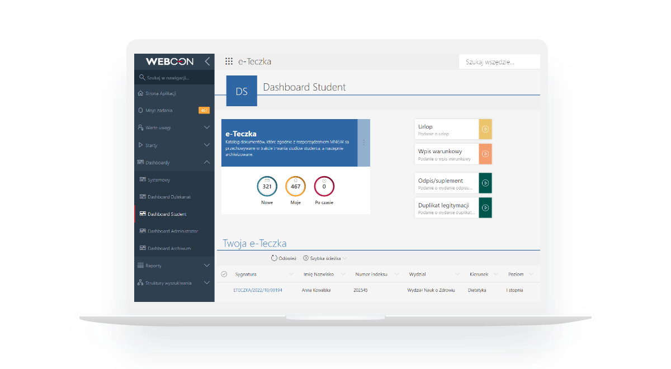Click the Odśwież refresh icon
The height and width of the screenshot is (369, 671).
tap(275, 258)
